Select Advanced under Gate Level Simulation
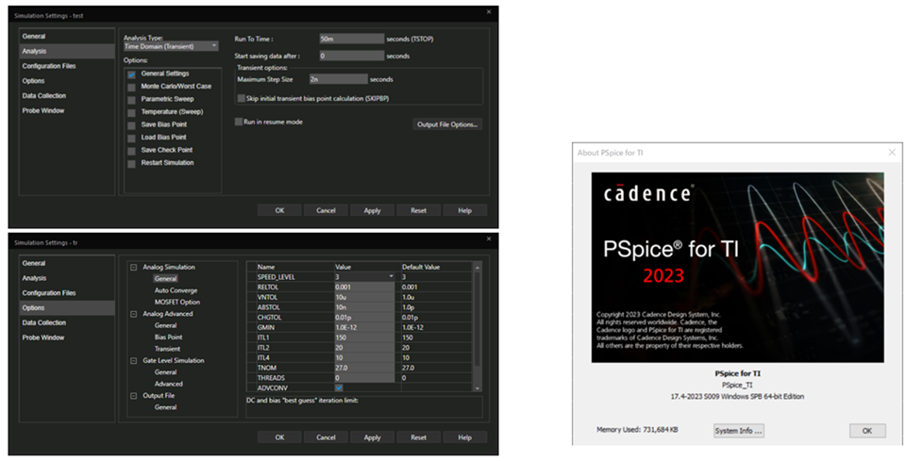 [168, 385]
